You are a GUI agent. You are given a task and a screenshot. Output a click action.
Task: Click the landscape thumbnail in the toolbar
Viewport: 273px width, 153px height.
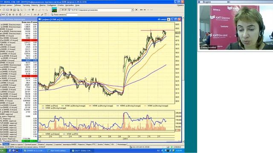(54, 10)
